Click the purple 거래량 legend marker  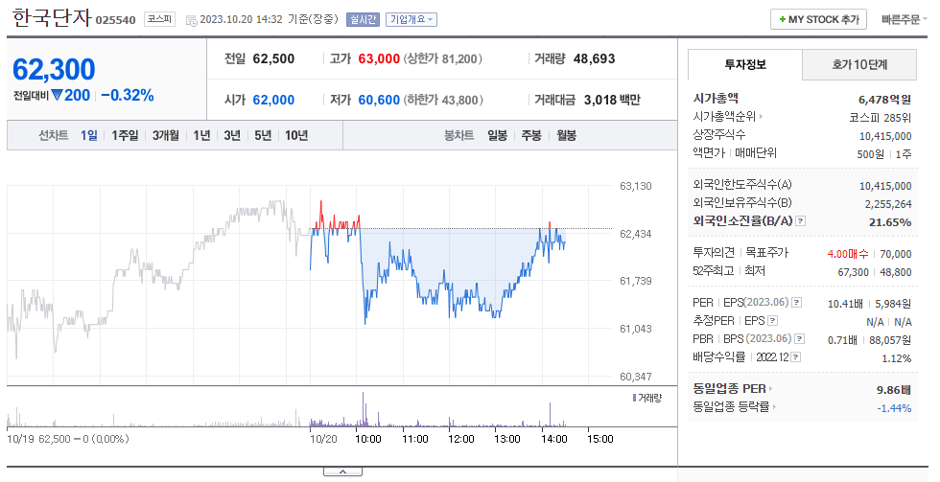634,398
